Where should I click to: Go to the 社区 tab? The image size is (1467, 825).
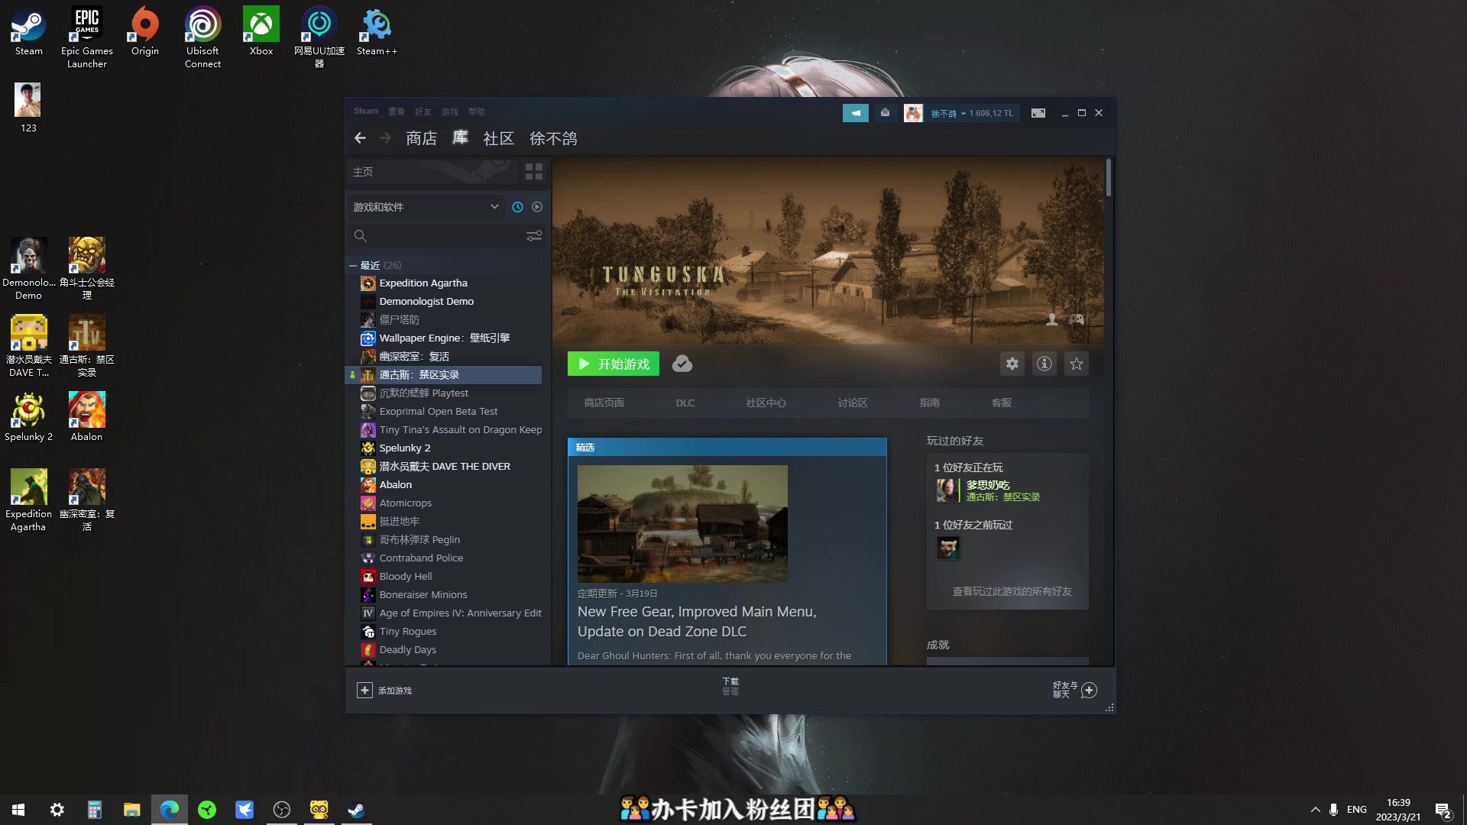point(498,138)
